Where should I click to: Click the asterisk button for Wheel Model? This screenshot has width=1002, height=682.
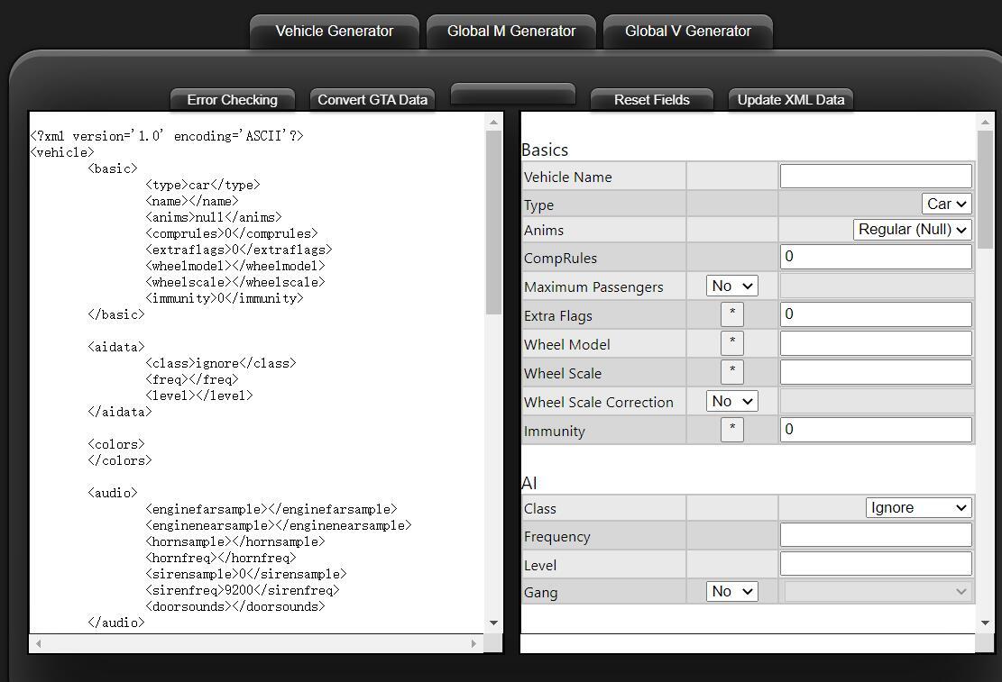(732, 343)
